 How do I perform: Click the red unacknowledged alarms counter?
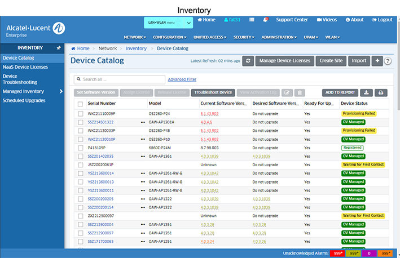pyautogui.click(x=337, y=253)
